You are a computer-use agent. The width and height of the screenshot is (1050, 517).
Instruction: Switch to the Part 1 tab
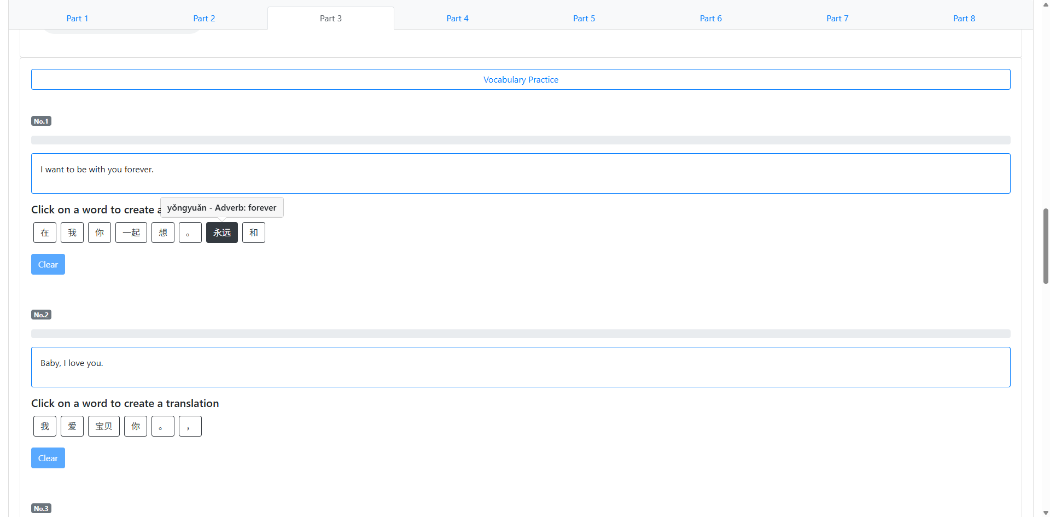click(x=77, y=18)
